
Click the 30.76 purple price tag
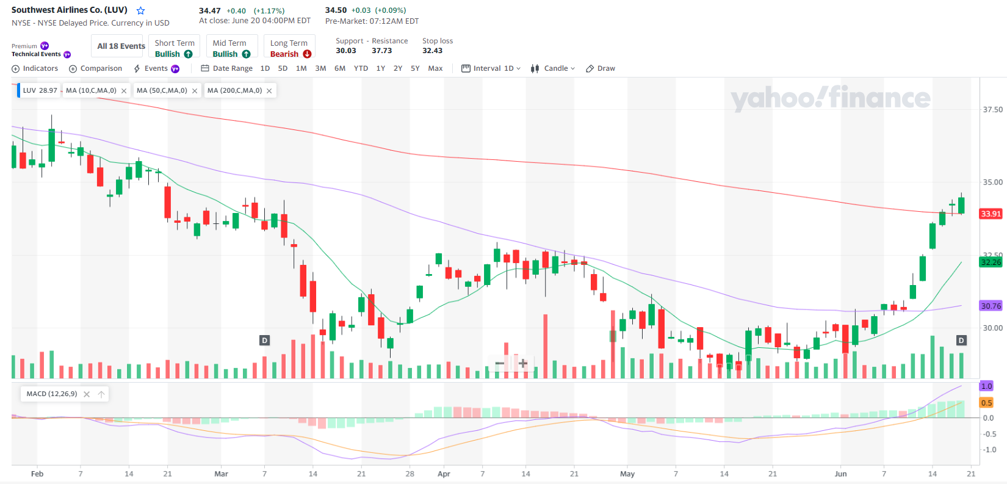[991, 306]
